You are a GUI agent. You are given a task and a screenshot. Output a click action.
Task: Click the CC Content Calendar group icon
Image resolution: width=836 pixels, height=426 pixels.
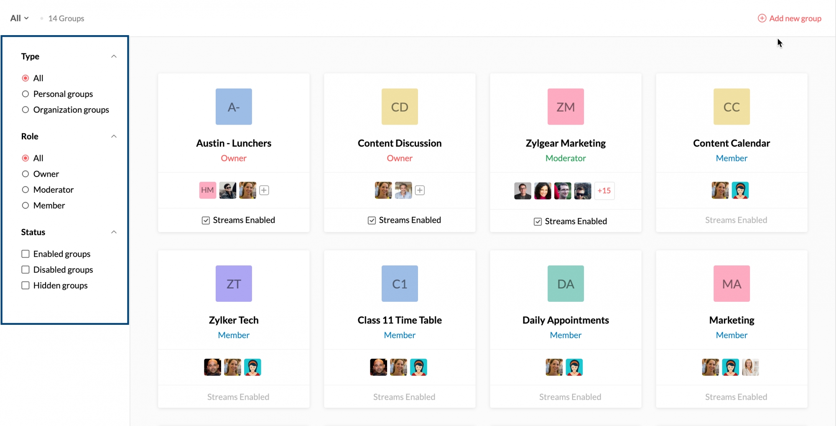tap(731, 107)
